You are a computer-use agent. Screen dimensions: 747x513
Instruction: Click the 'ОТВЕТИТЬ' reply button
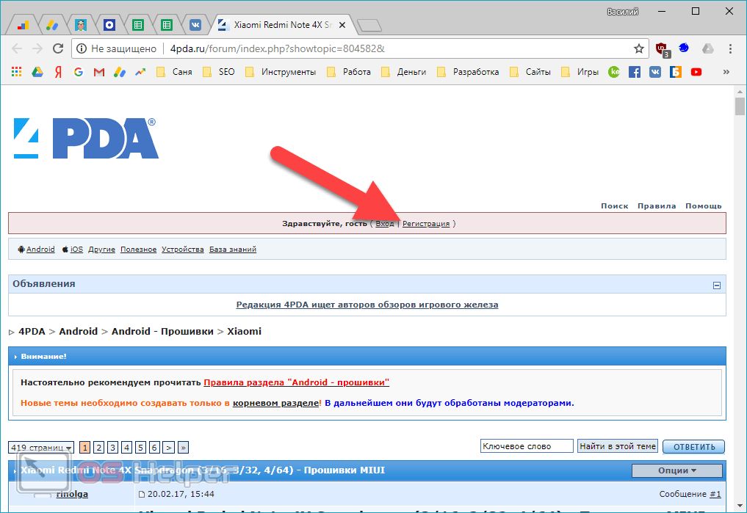click(x=693, y=447)
